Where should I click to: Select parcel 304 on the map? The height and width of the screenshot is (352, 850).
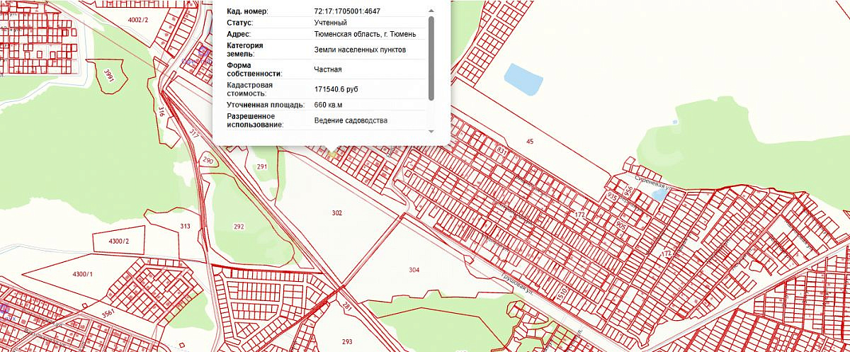[414, 270]
